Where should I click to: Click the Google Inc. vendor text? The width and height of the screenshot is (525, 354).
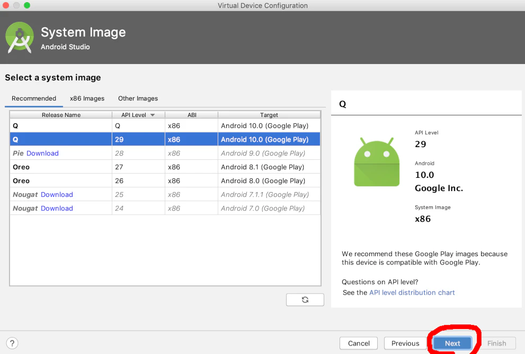tap(439, 188)
